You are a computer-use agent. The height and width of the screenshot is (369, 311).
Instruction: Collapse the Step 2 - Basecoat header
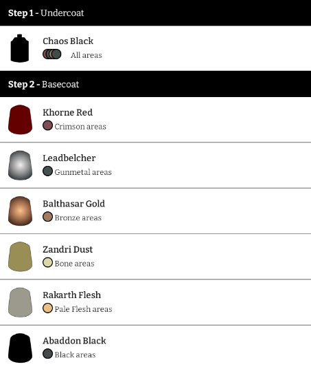coord(155,84)
